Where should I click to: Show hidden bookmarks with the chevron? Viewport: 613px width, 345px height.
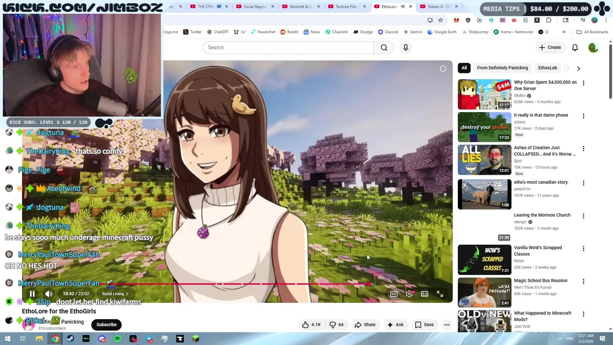click(x=563, y=32)
